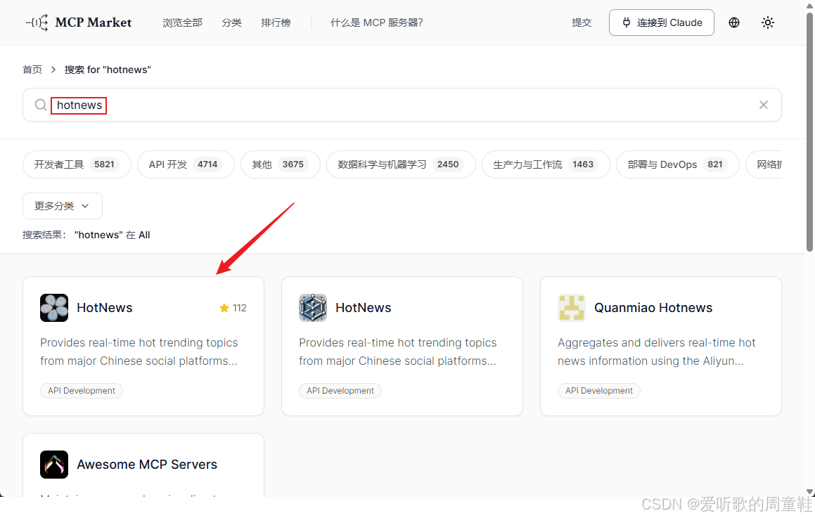Click the breadcrumb chevron separator
This screenshot has height=518, width=815.
click(53, 70)
